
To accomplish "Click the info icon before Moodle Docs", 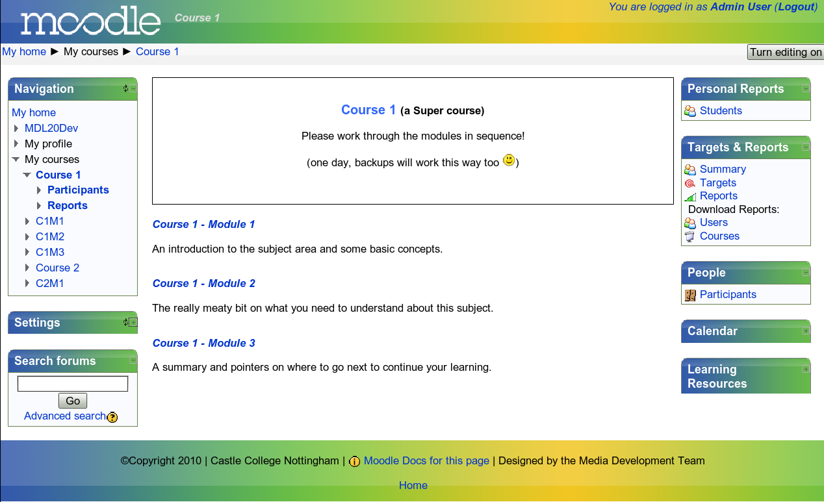I will coord(355,462).
